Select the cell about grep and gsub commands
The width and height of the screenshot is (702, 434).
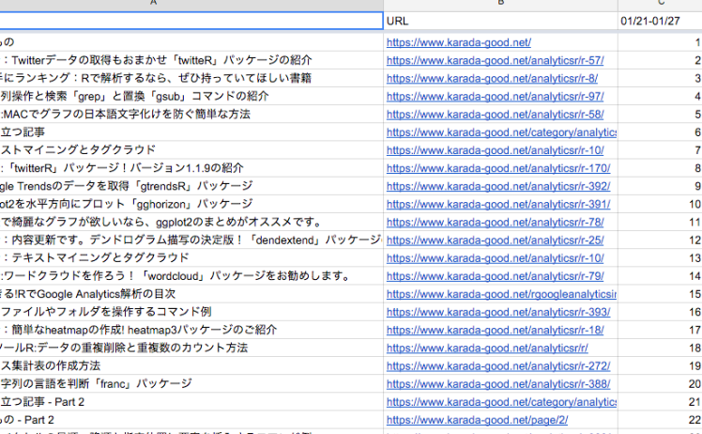coord(141,96)
